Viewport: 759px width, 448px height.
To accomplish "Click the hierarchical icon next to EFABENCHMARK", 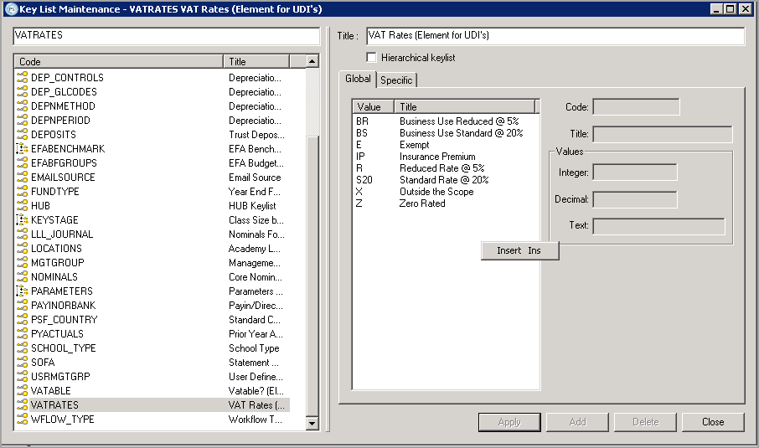I will pos(22,149).
